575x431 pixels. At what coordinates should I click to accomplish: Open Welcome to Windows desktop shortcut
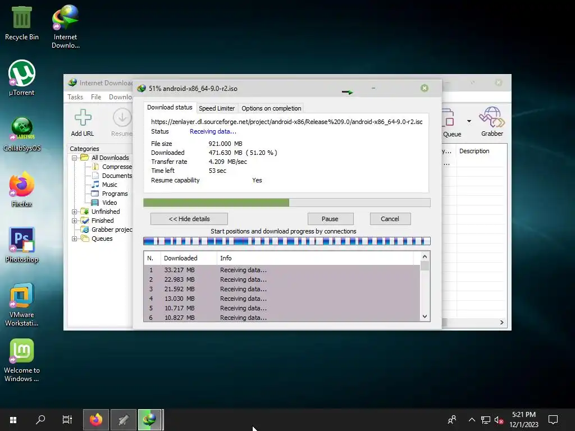[22, 360]
